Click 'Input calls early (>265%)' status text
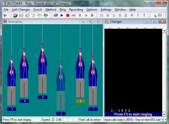This screenshot has height=124, width=169. (119, 120)
